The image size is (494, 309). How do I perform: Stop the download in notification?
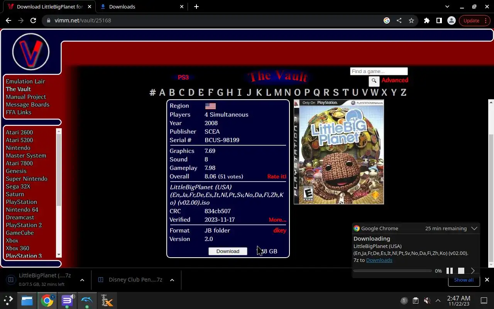tap(461, 271)
